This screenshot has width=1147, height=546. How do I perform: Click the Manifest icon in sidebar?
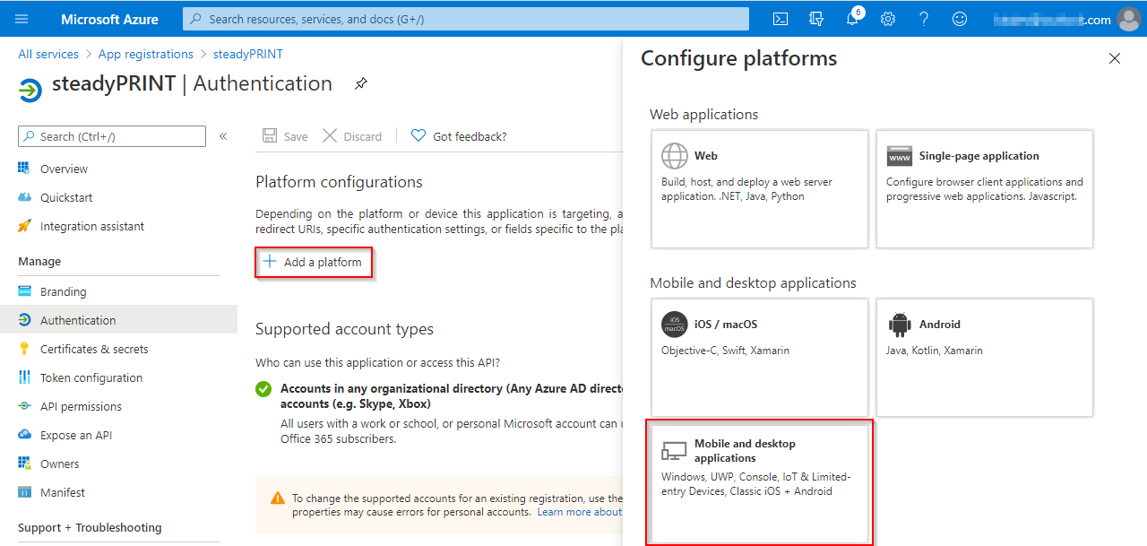click(24, 492)
